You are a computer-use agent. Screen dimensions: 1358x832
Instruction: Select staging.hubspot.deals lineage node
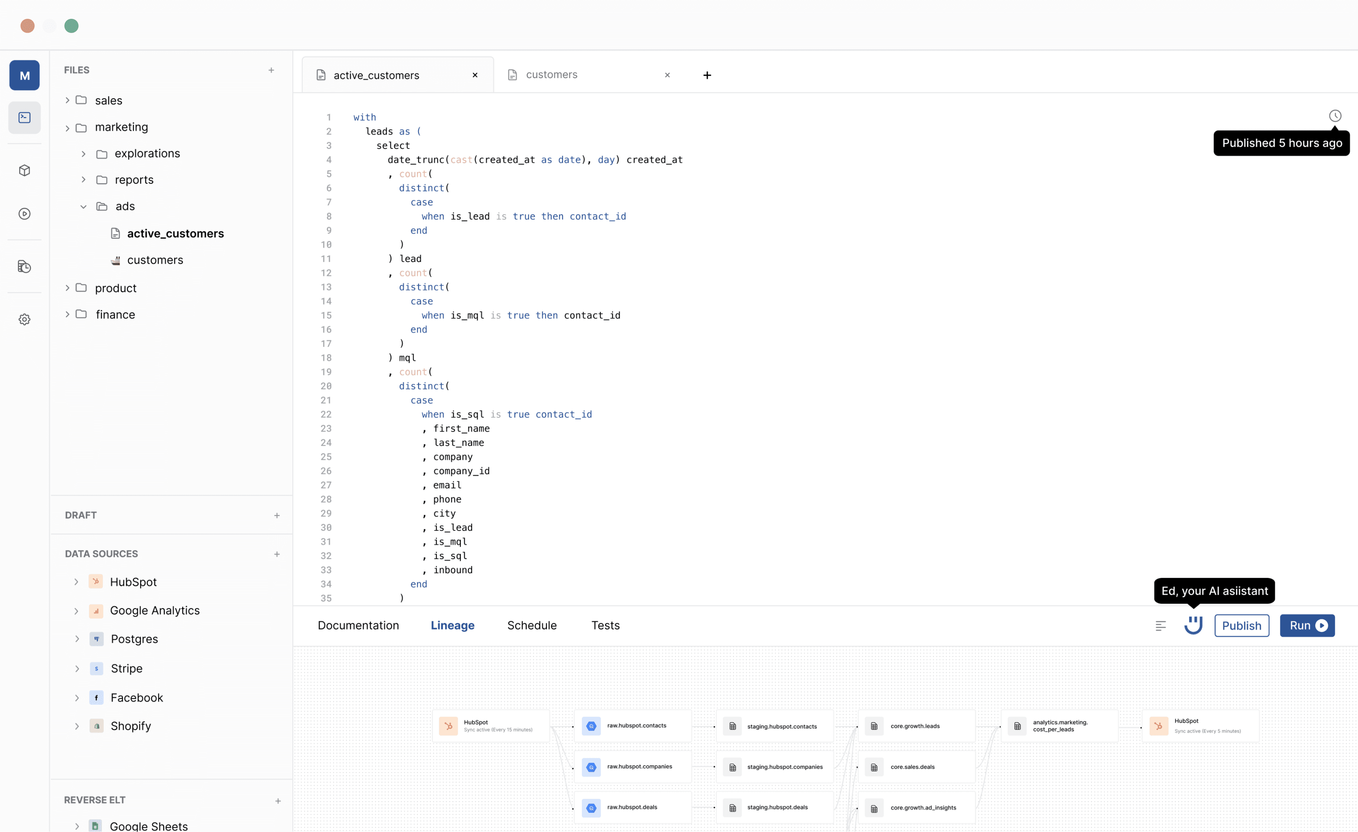(774, 807)
